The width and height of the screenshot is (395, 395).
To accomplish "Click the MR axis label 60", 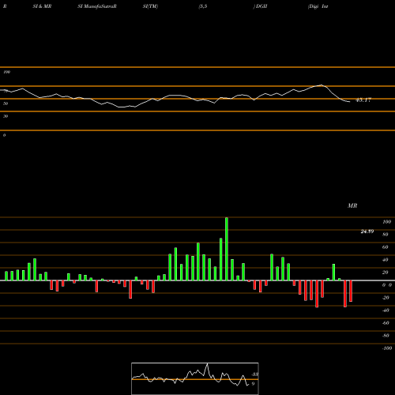I will coord(385,247).
